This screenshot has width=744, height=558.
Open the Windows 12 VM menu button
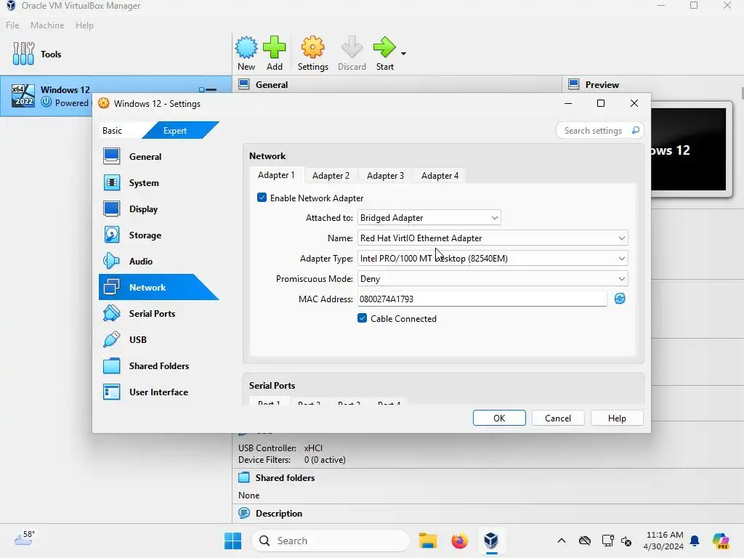pos(208,89)
